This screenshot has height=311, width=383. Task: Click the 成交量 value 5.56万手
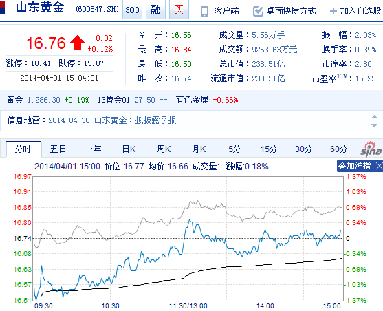pyautogui.click(x=268, y=35)
